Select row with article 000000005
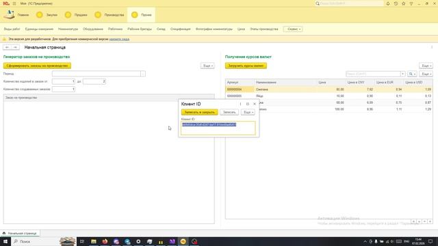The width and height of the screenshot is (438, 246). (328, 96)
